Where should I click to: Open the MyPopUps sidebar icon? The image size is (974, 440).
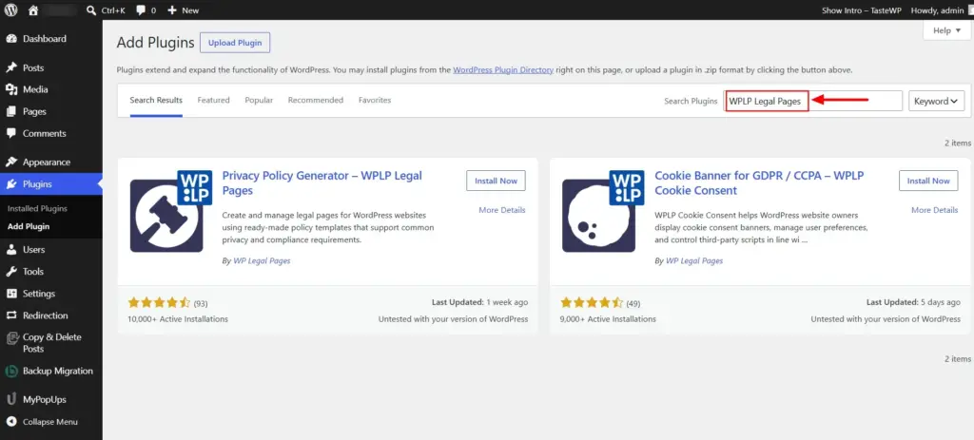(11, 399)
